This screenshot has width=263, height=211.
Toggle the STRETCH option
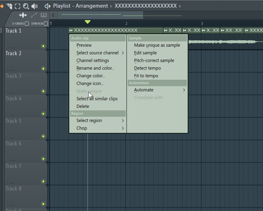click(x=46, y=23)
